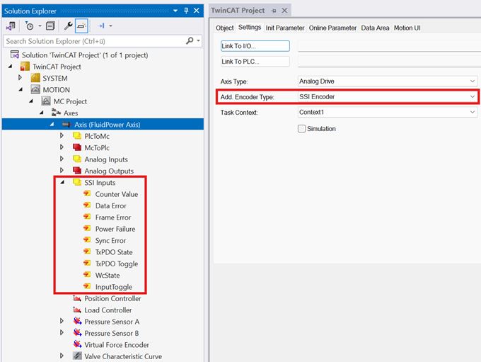Open the Motion UI tab
This screenshot has width=481, height=362.
click(x=407, y=28)
